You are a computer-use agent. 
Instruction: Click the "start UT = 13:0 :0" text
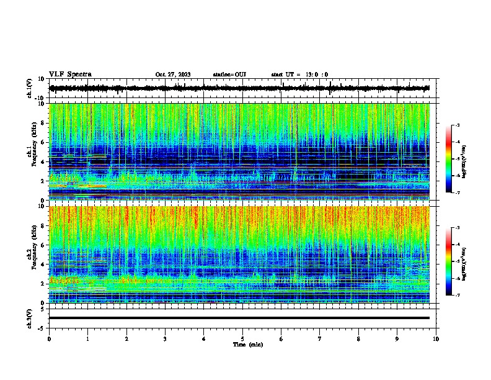coord(299,75)
